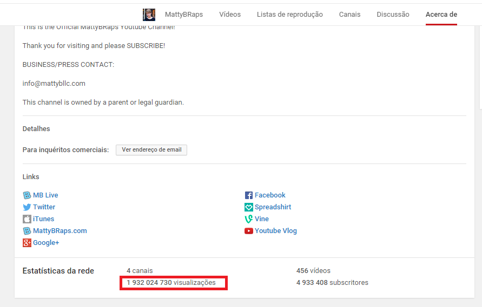Viewport: 482px width, 307px height.
Task: Switch to the Vídeos tab
Action: pos(230,15)
